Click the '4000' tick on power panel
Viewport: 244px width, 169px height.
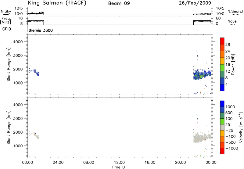coord(18,42)
